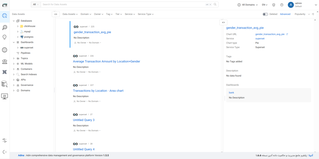
Task: Click the logout icon at sidebar bottom
Action: (x=5, y=152)
